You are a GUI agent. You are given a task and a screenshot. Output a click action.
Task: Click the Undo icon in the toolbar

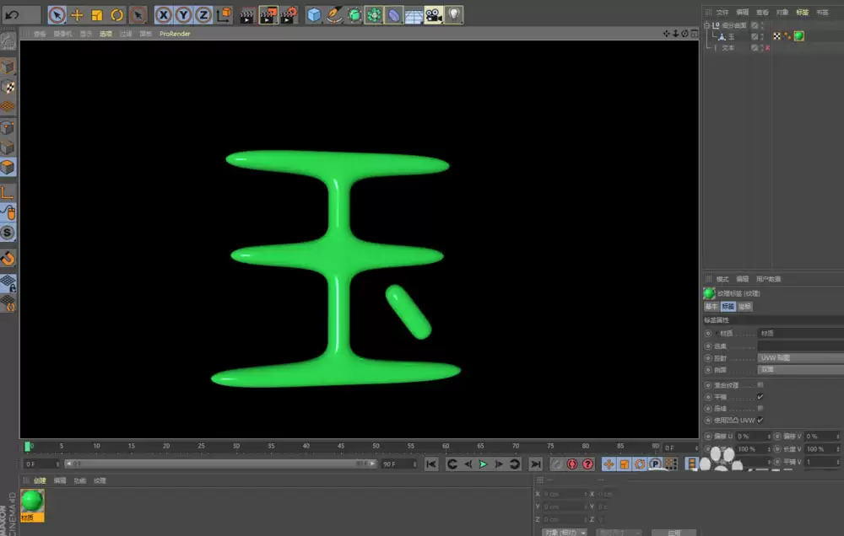click(12, 14)
